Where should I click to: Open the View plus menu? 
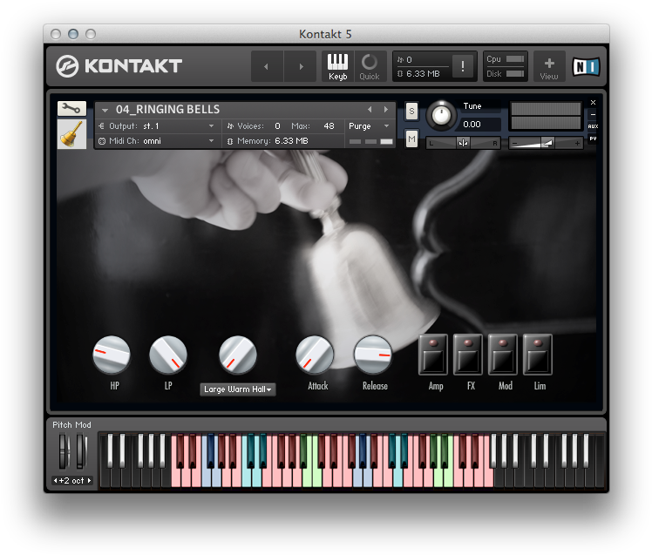click(549, 66)
